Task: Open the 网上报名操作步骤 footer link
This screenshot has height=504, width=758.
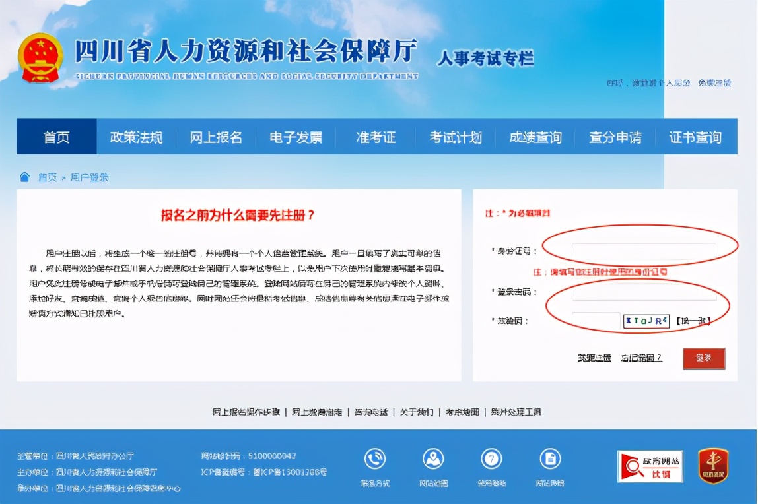Action: coord(246,412)
